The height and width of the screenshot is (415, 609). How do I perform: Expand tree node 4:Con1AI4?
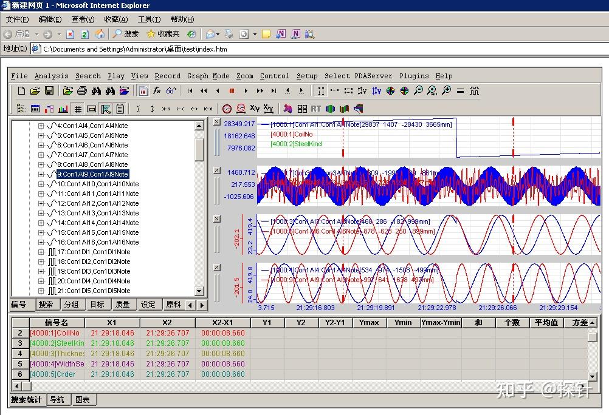(41, 126)
